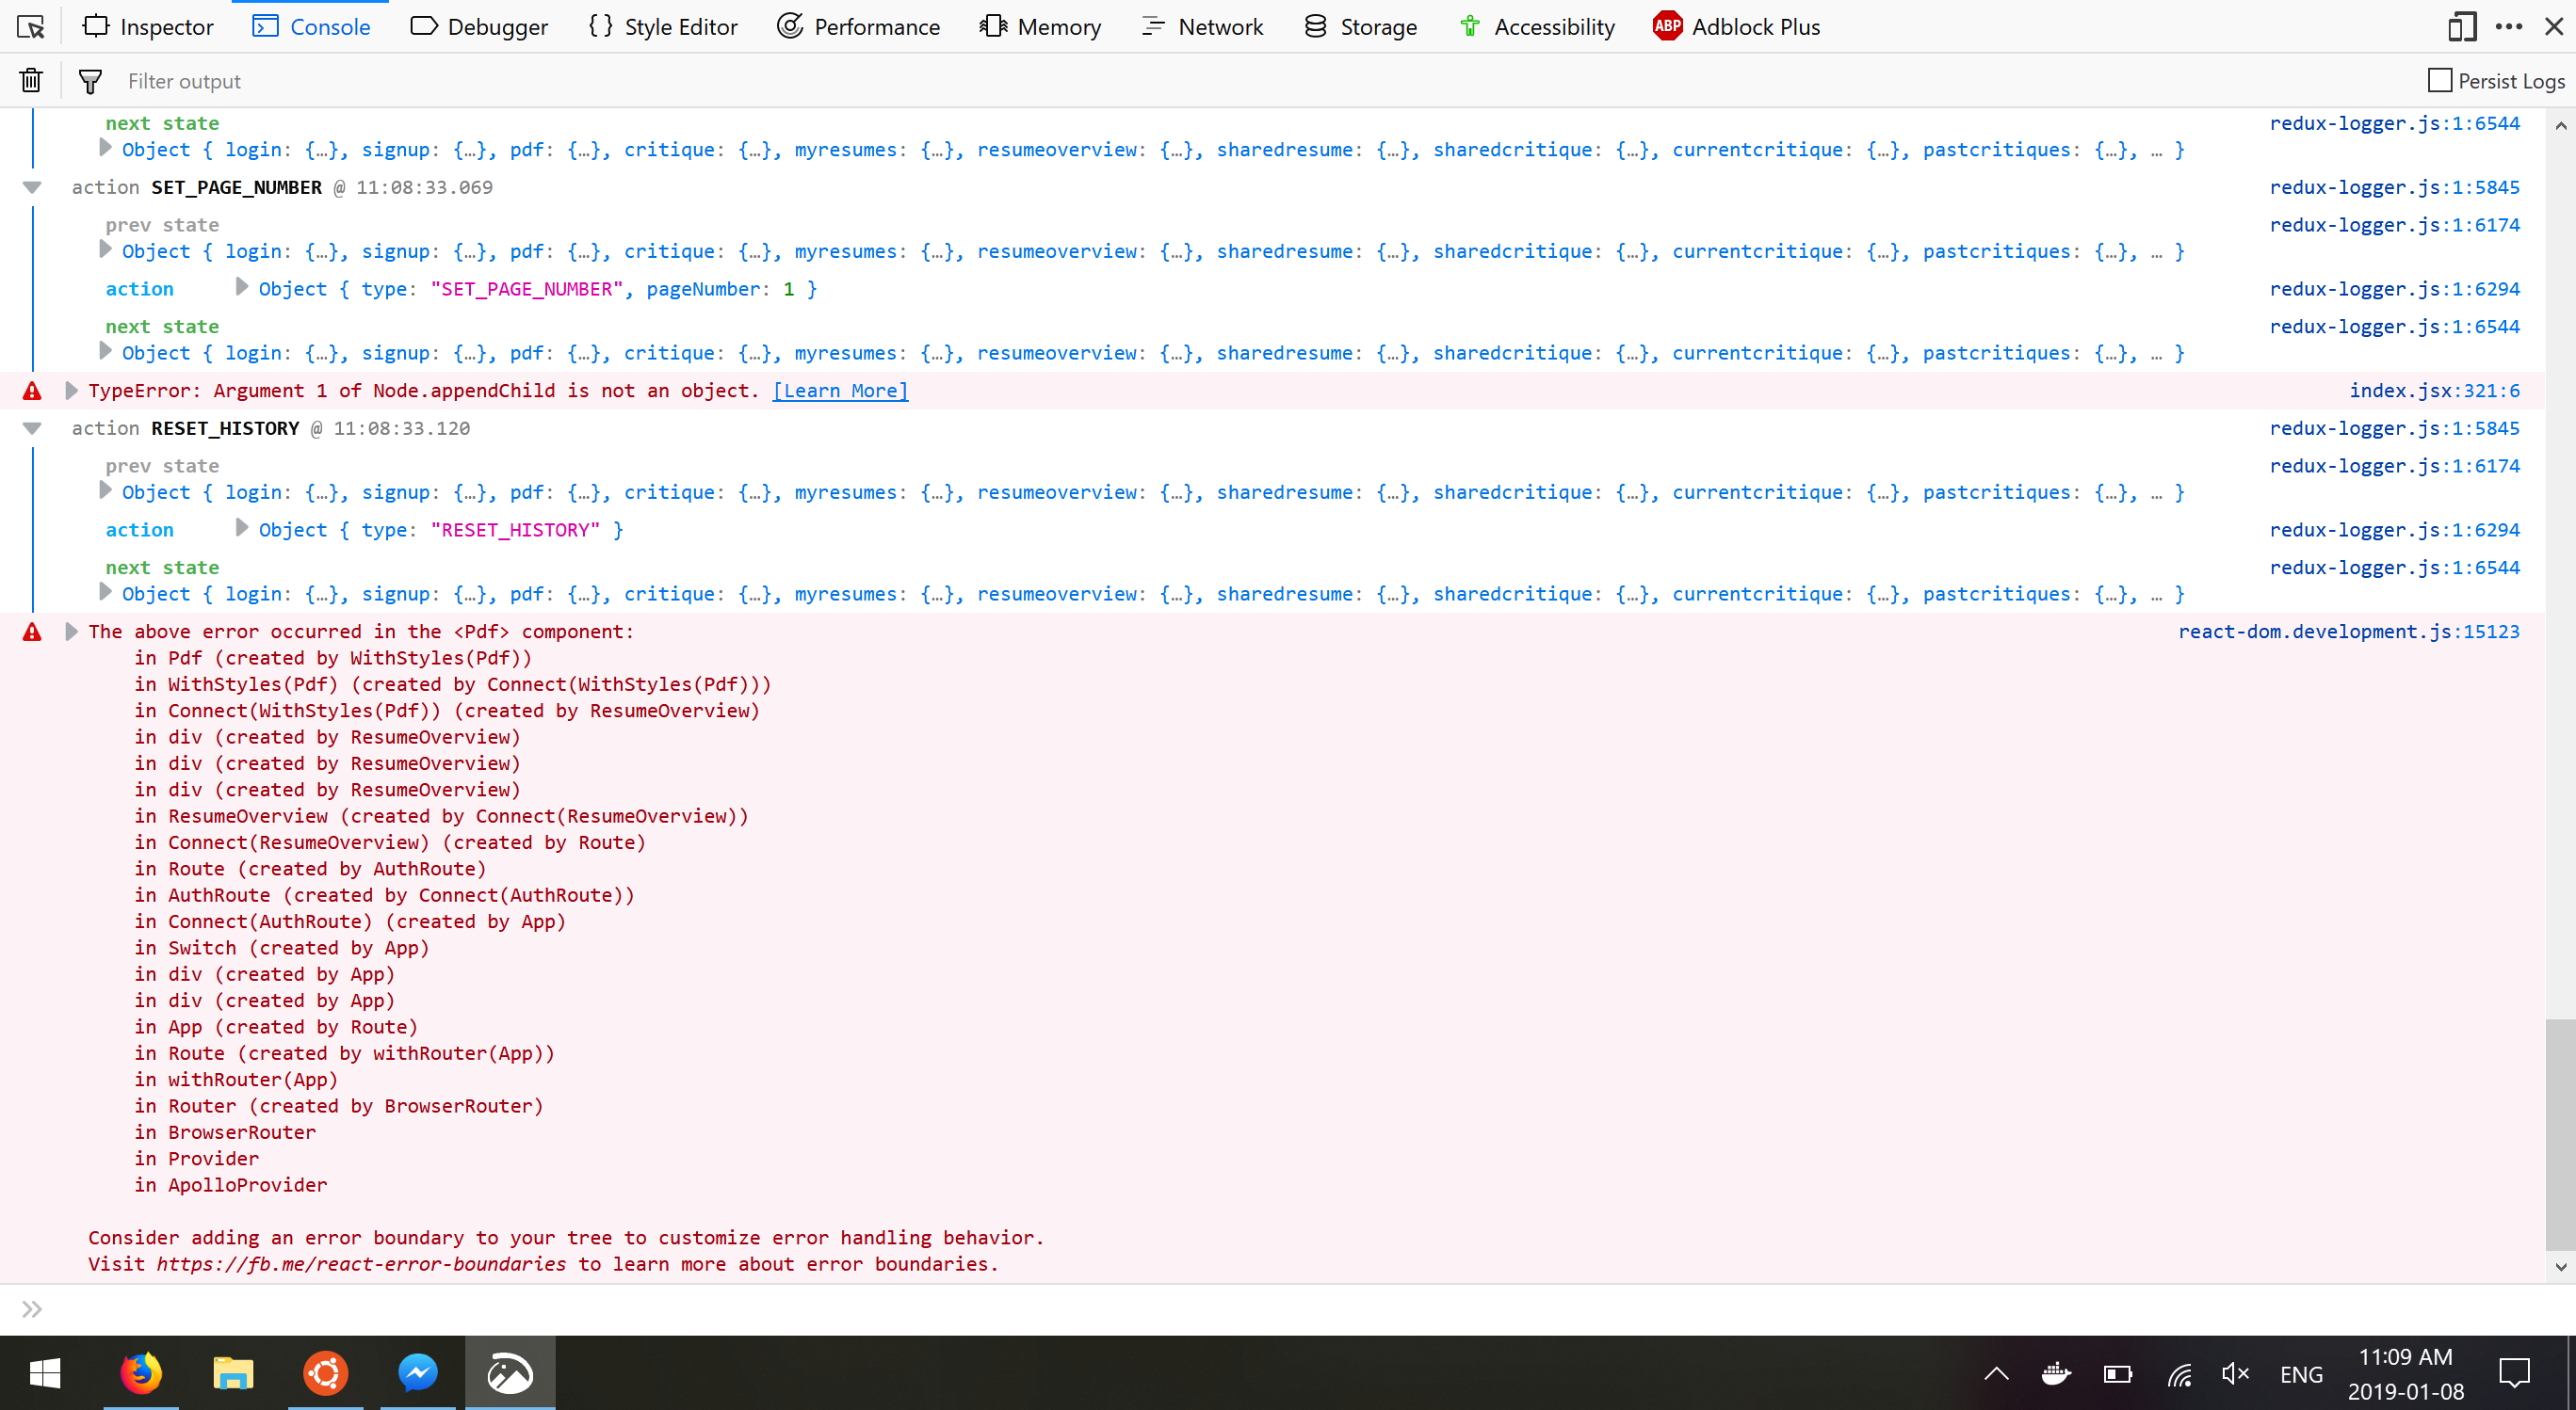This screenshot has height=1410, width=2576.
Task: Expand the RESET_HISTORY action object
Action: pyautogui.click(x=241, y=529)
